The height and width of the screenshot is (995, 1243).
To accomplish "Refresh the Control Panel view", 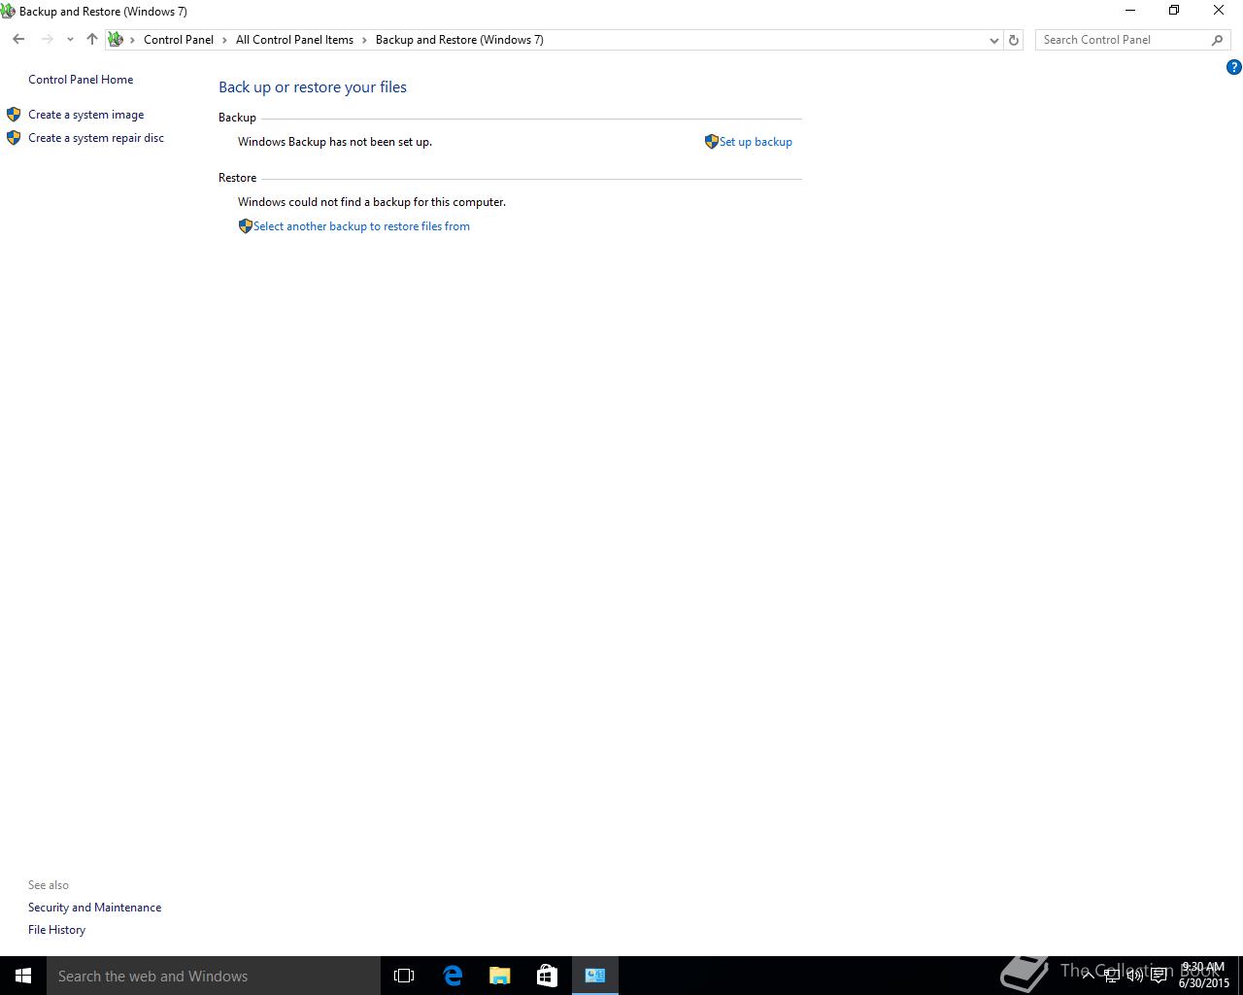I will (x=1014, y=40).
